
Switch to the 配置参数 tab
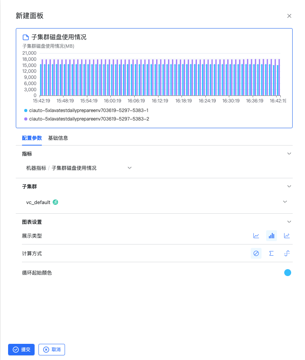32,138
